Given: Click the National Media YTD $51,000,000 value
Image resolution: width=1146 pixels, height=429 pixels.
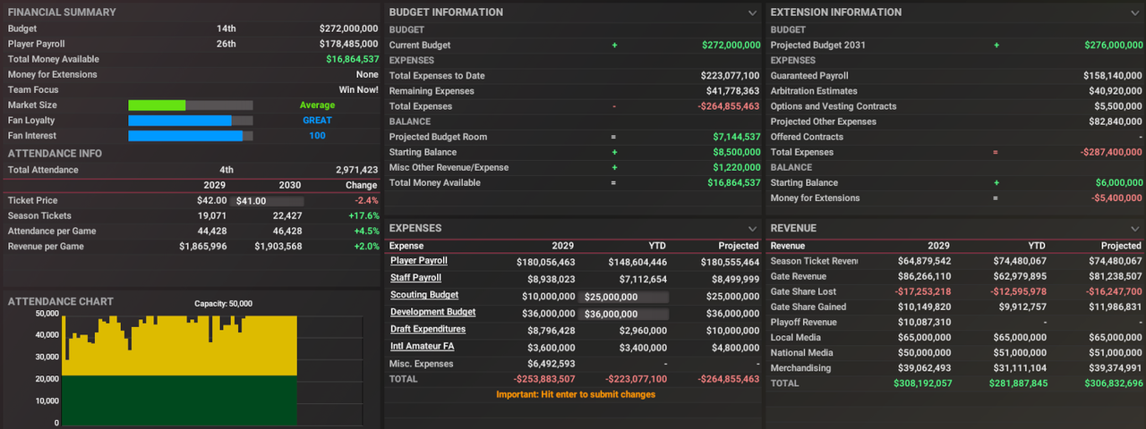Looking at the screenshot, I should click(x=1020, y=352).
